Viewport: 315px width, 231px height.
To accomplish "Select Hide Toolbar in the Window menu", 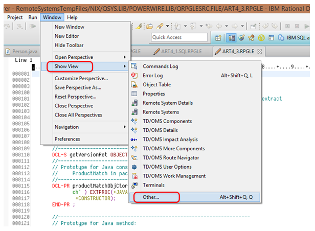I will coord(69,45).
